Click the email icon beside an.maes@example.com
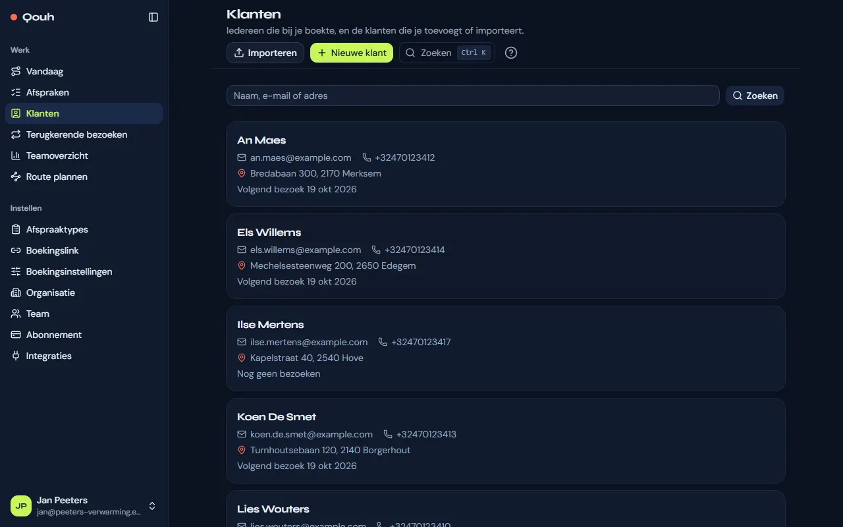The width and height of the screenshot is (843, 527). [x=242, y=157]
